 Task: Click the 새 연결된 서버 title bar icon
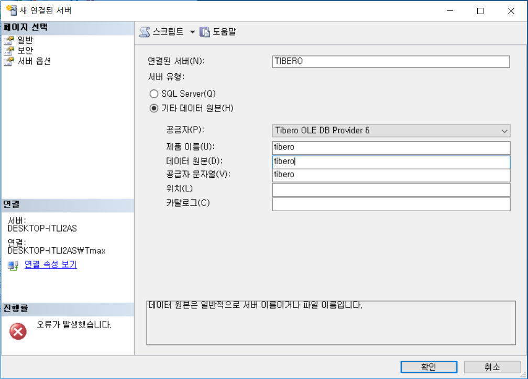click(x=12, y=10)
